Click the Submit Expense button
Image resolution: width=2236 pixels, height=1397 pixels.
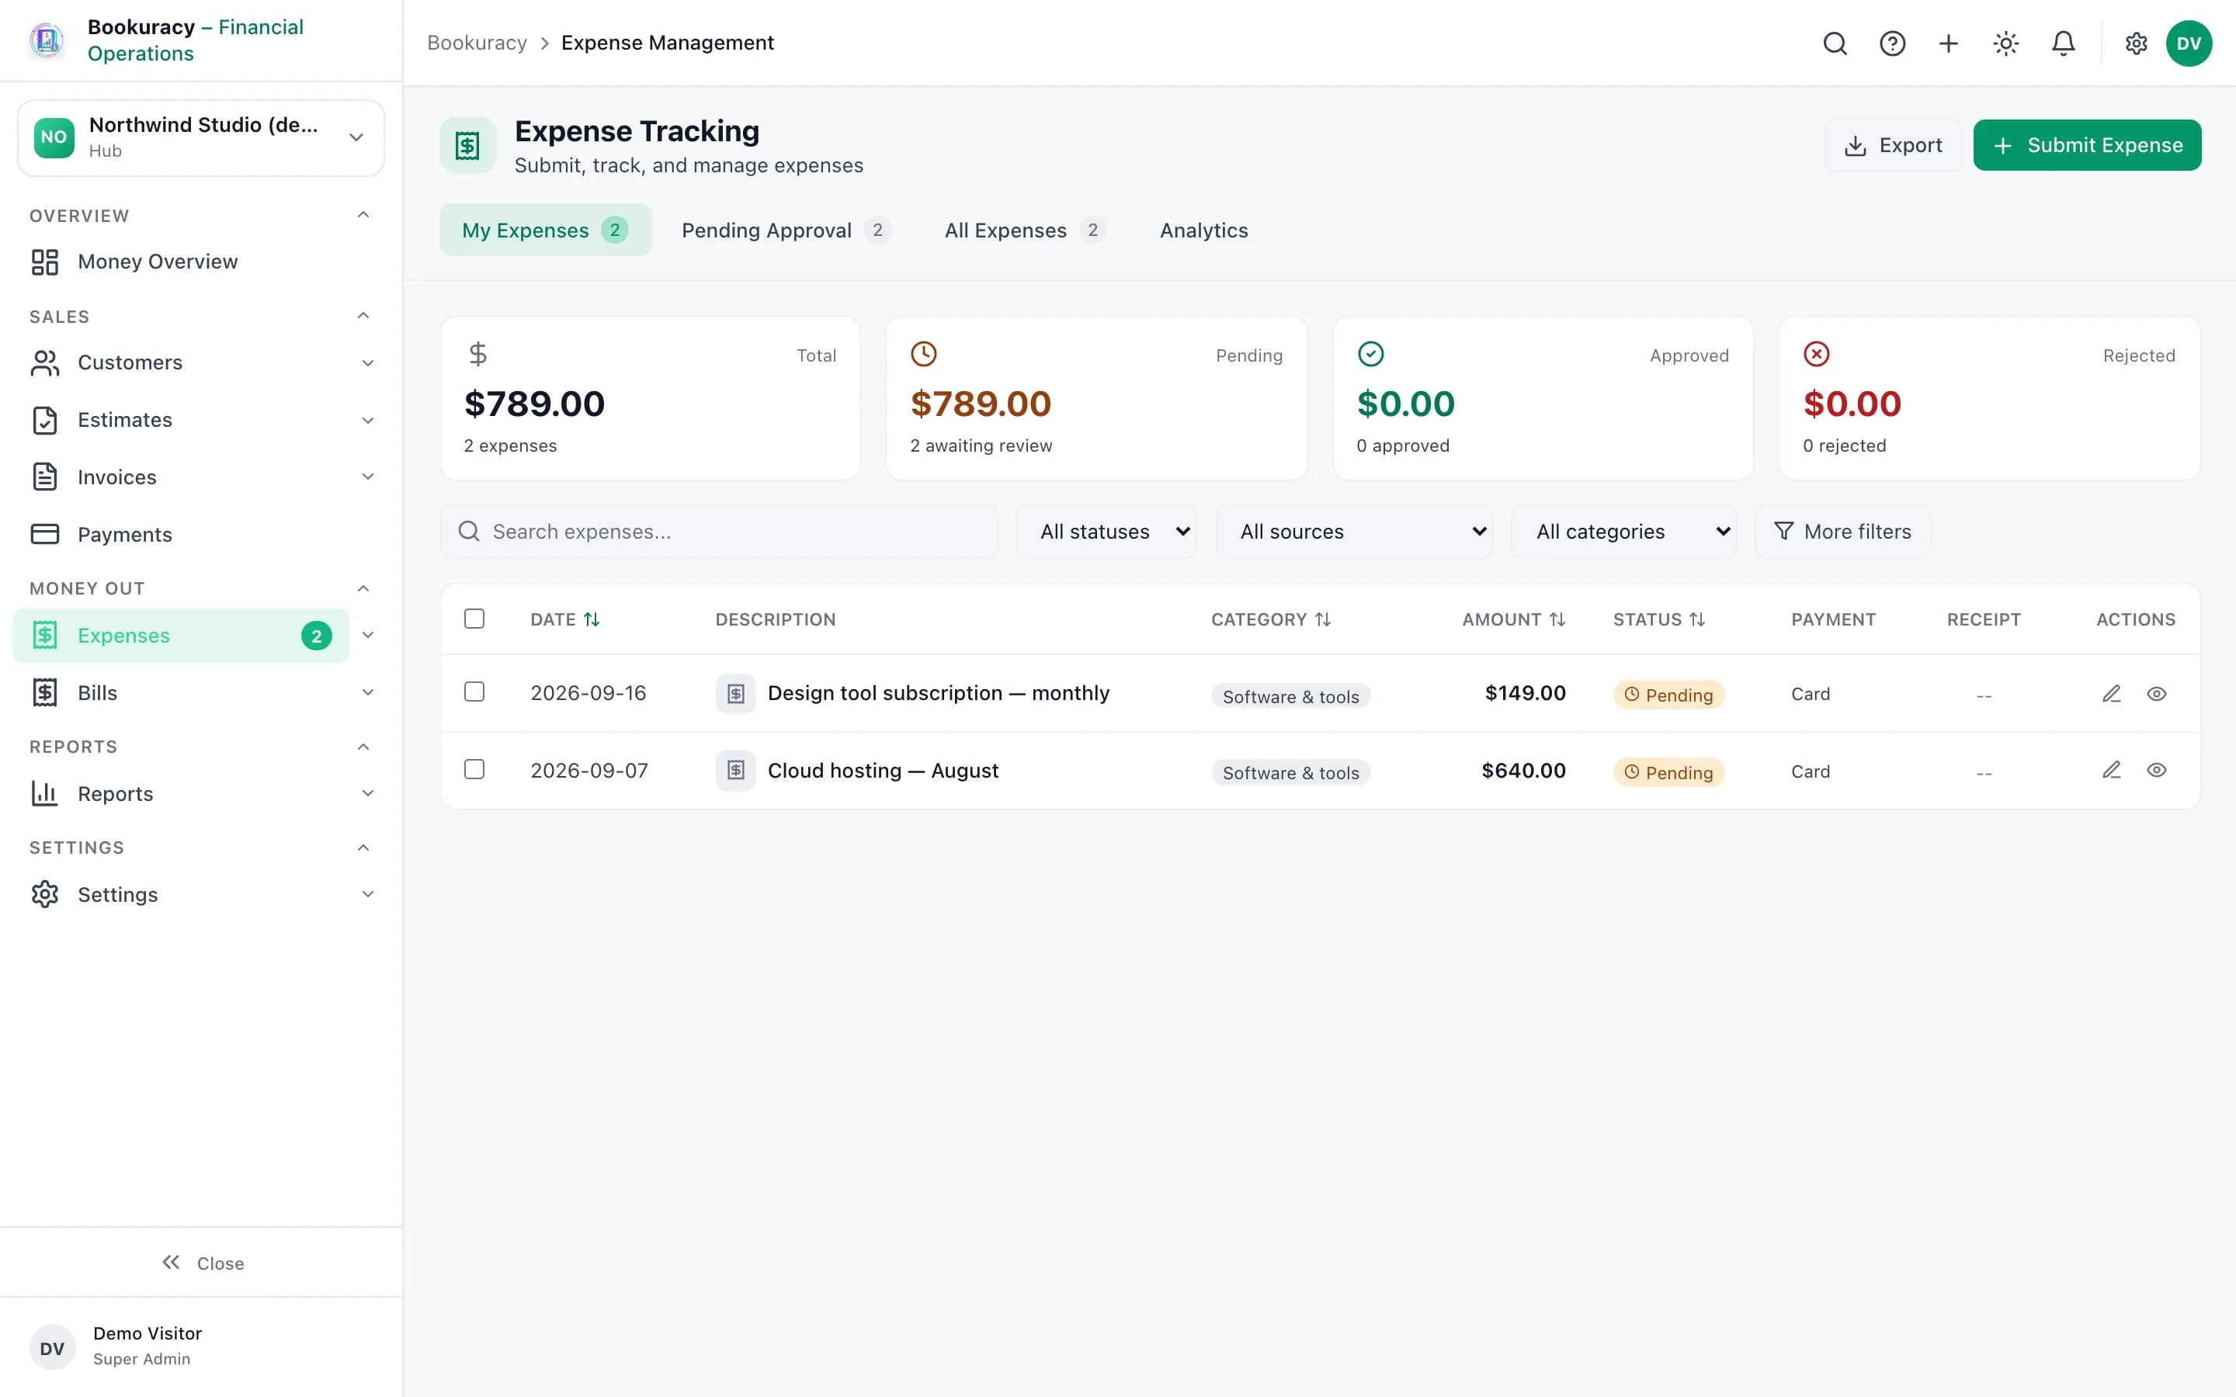click(2087, 145)
